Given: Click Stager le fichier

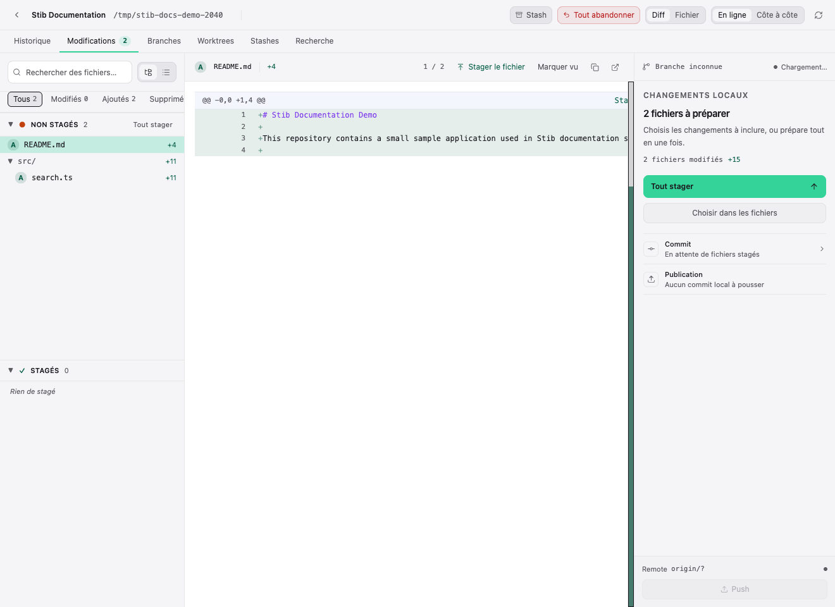Looking at the screenshot, I should (x=491, y=67).
